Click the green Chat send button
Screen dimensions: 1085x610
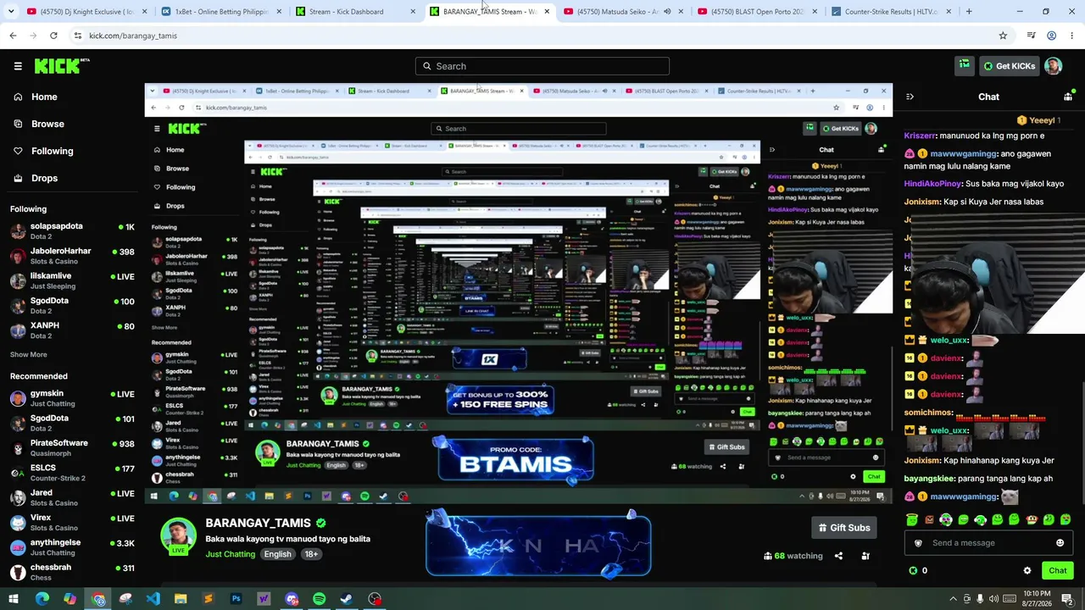click(1057, 570)
